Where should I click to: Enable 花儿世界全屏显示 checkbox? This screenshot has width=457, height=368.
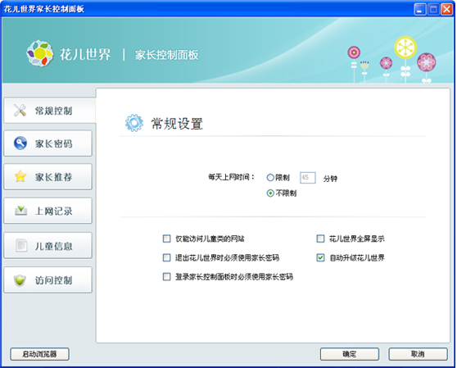(x=320, y=239)
